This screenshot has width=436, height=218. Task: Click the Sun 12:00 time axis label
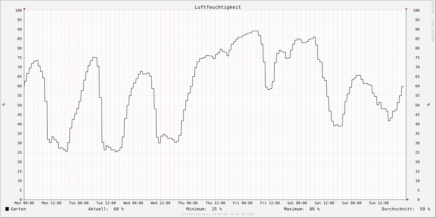(x=379, y=203)
